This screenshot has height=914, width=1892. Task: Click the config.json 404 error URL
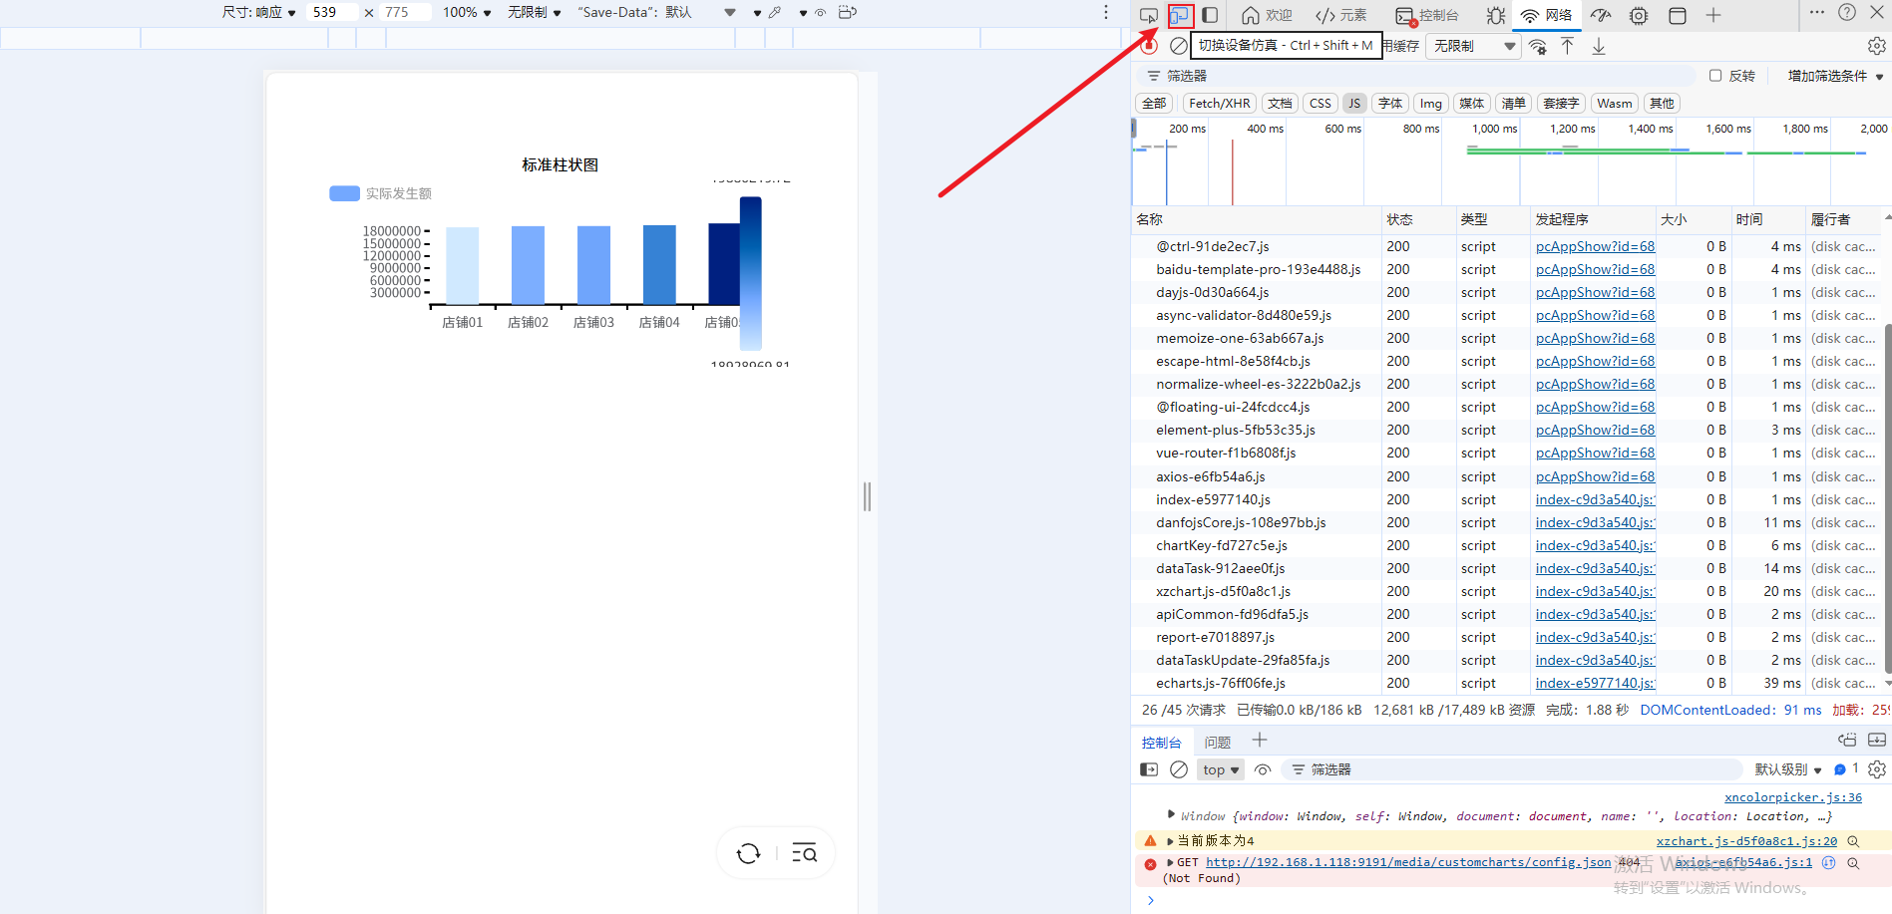1407,862
